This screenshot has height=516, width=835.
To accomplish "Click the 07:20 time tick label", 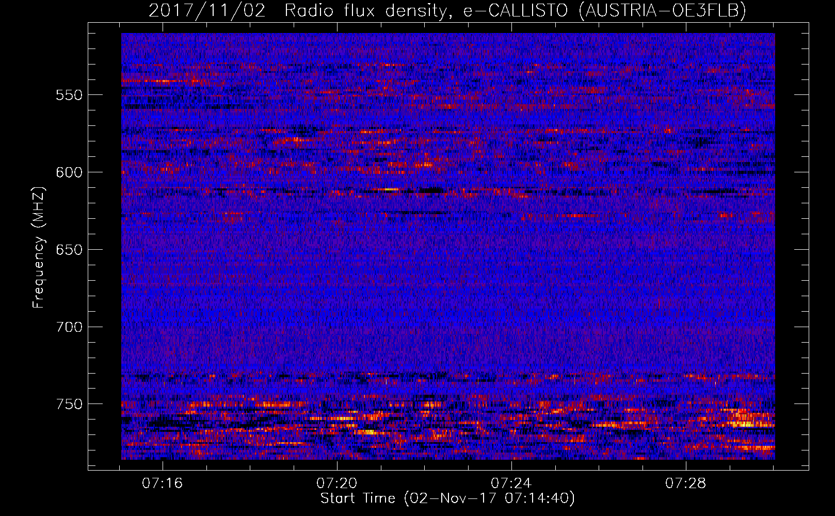I will pos(337,483).
